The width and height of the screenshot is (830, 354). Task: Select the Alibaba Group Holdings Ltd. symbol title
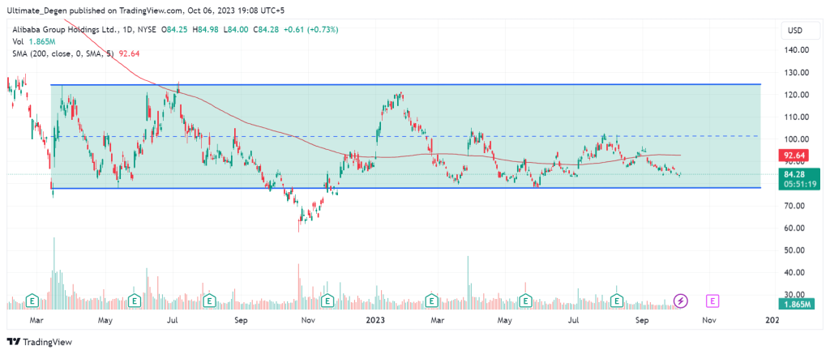[x=65, y=30]
